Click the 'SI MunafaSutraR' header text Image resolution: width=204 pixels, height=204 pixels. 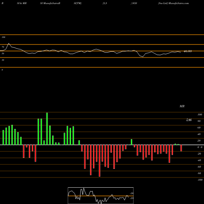[50, 3]
